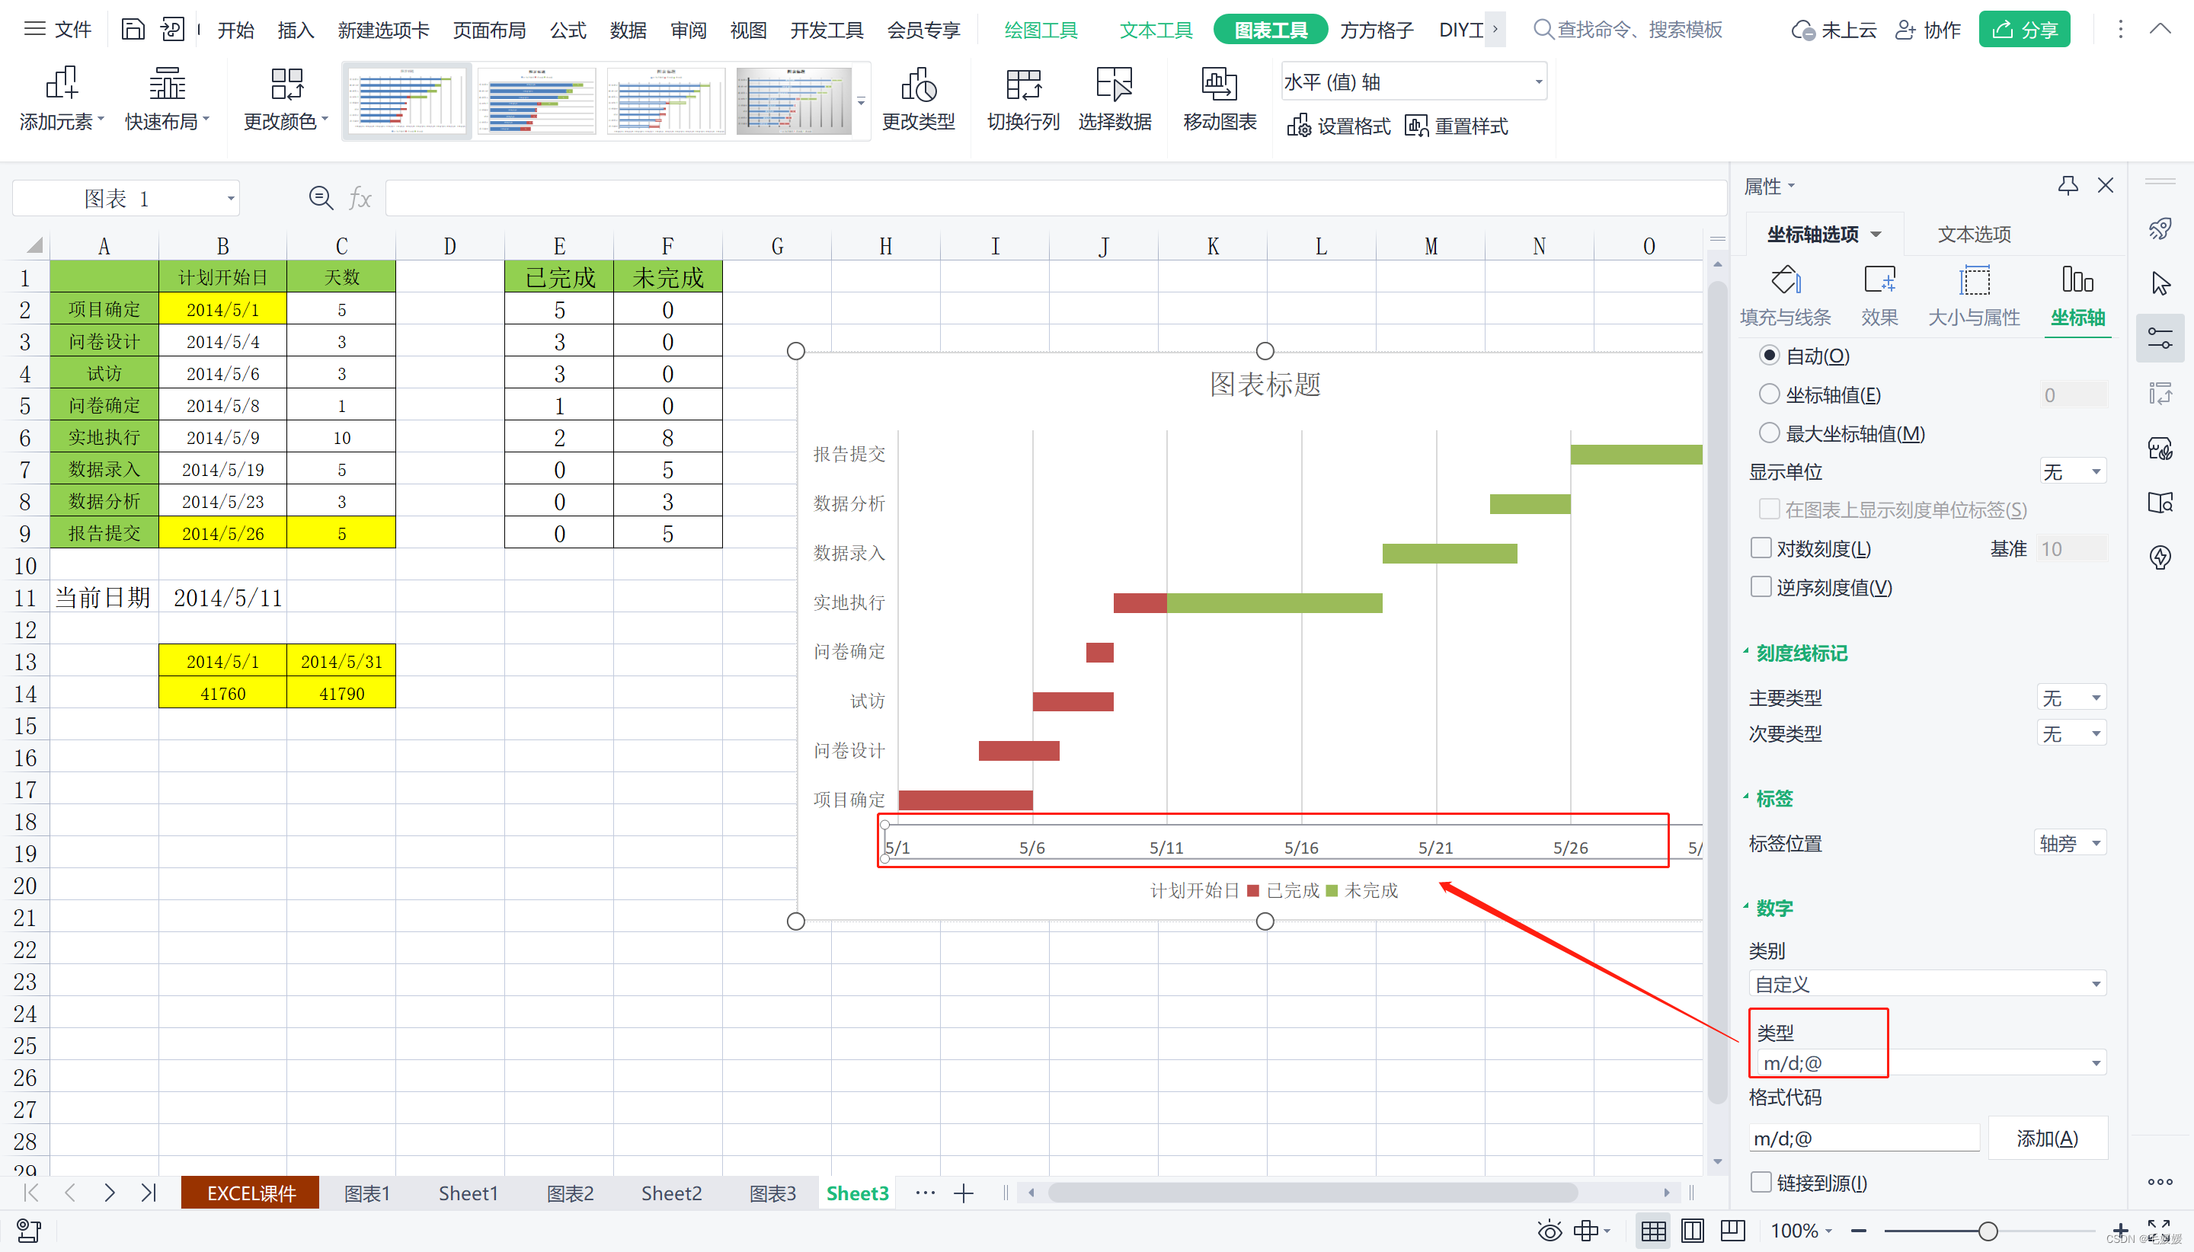Open the 选择数据 select data tool

coord(1114,85)
